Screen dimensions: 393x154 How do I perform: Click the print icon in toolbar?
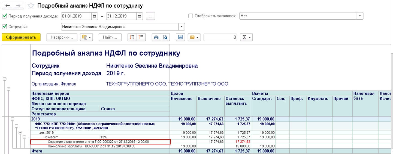point(156,37)
